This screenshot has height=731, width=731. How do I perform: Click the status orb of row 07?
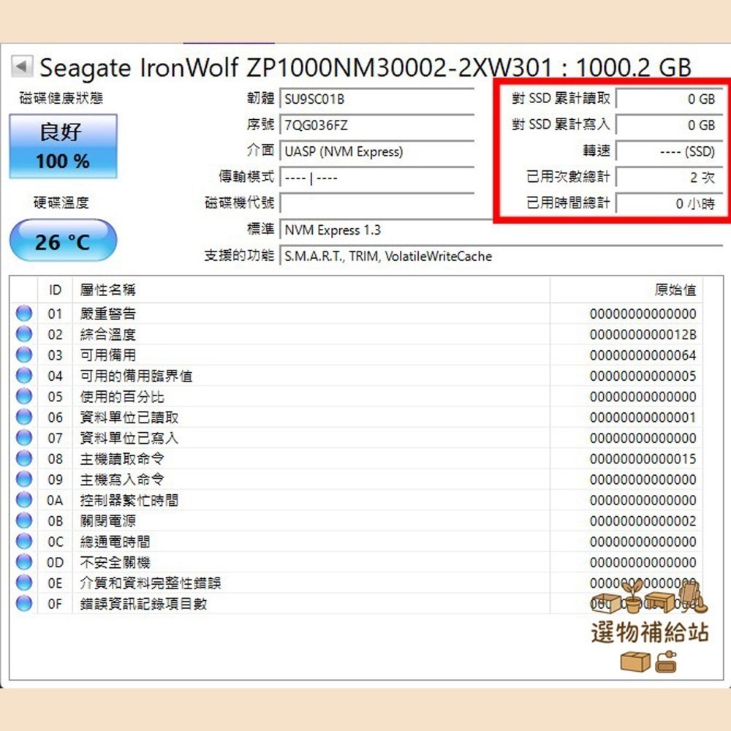click(x=24, y=438)
